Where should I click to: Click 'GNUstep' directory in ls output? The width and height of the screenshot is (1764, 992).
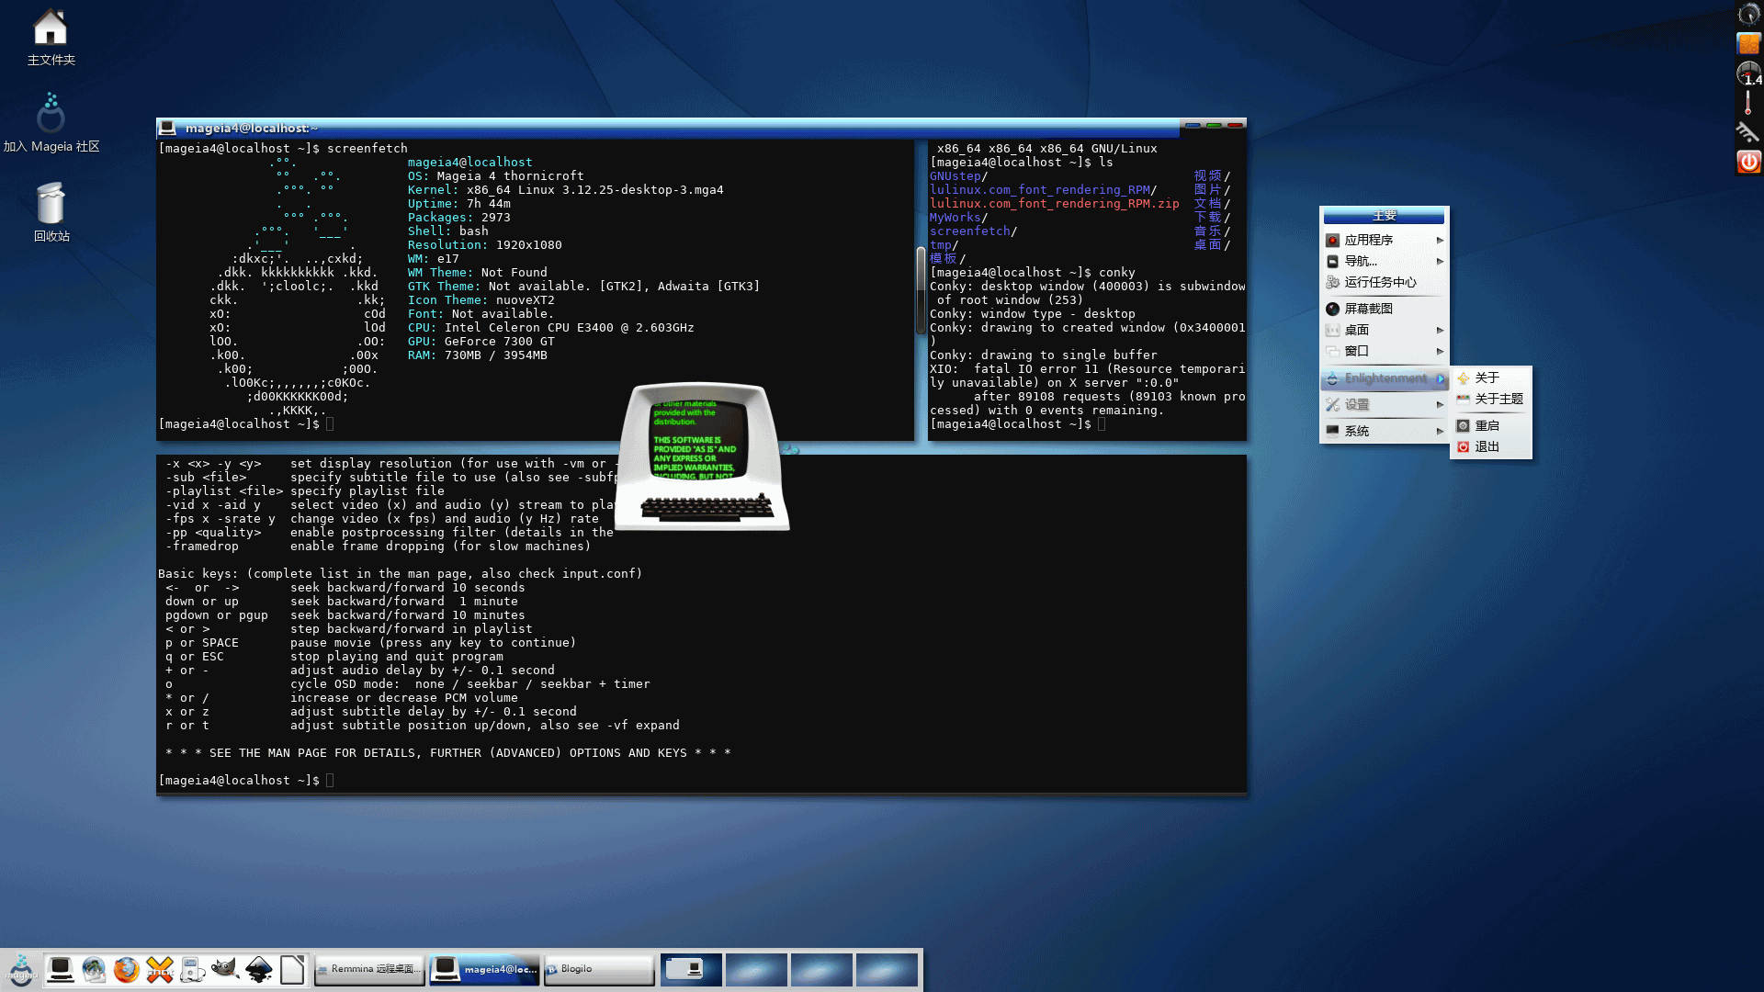point(955,176)
